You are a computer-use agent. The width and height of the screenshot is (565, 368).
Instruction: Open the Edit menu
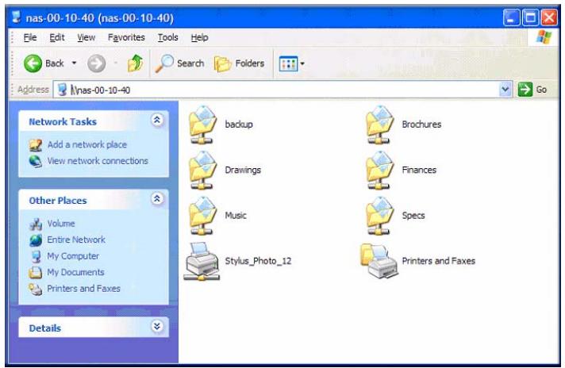tap(57, 37)
